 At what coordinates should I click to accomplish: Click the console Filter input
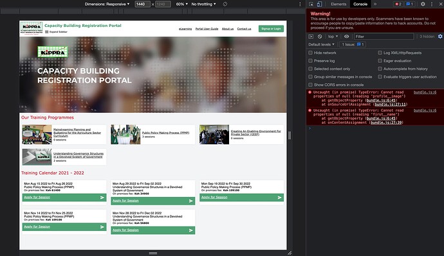click(x=384, y=37)
